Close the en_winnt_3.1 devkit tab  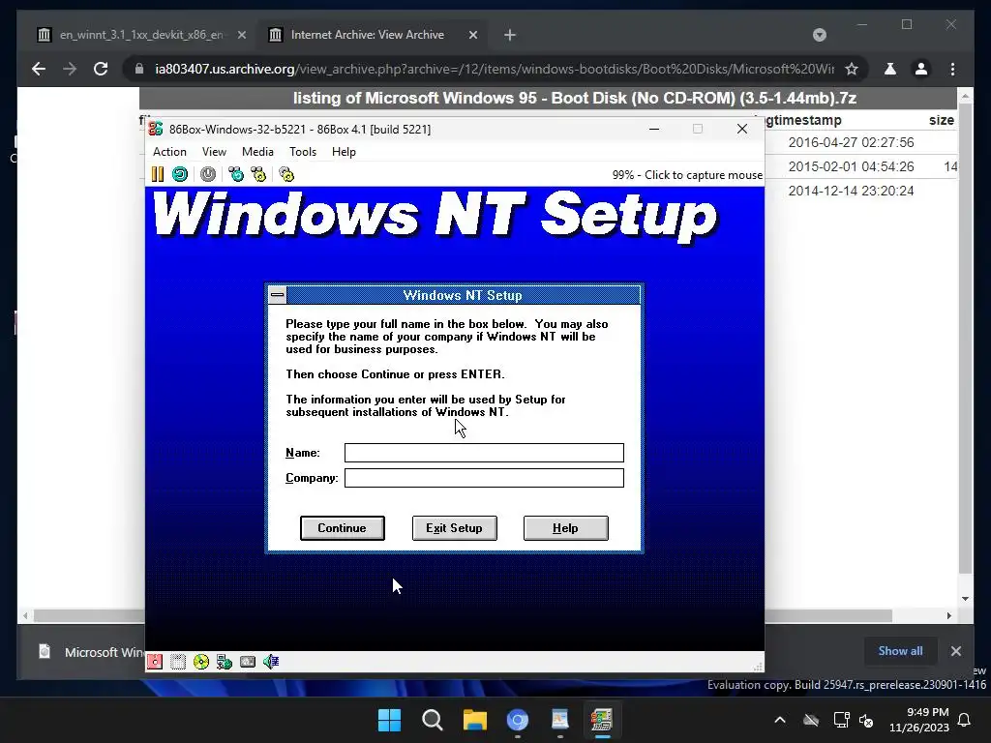241,35
